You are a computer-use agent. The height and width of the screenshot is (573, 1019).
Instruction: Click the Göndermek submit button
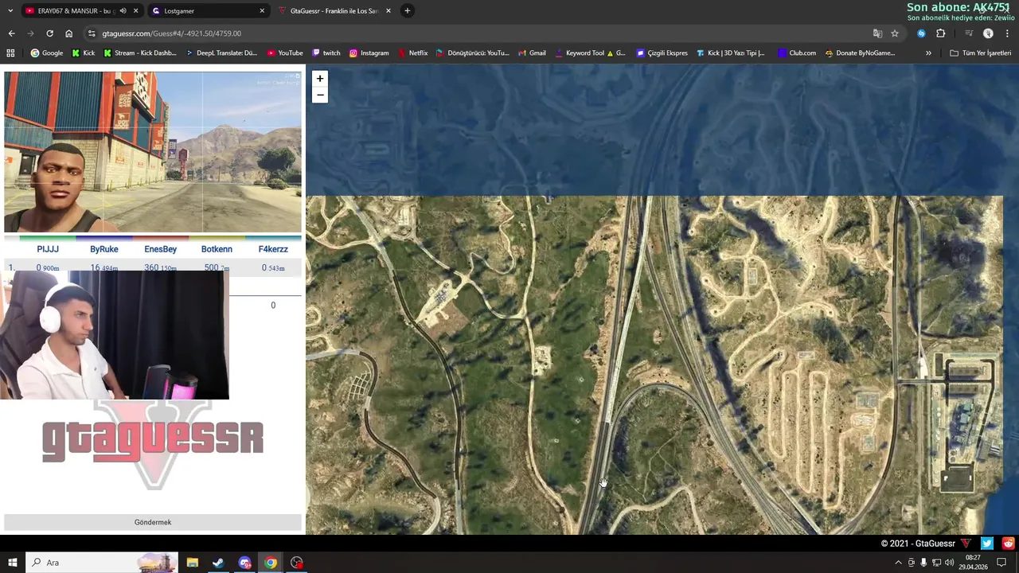click(153, 522)
